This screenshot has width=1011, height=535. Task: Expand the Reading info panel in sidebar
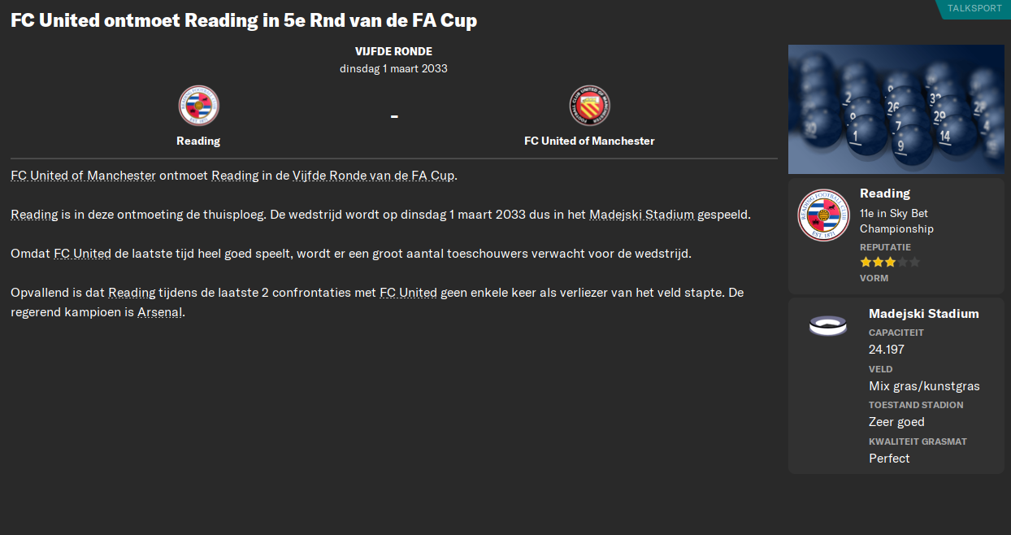[894, 236]
